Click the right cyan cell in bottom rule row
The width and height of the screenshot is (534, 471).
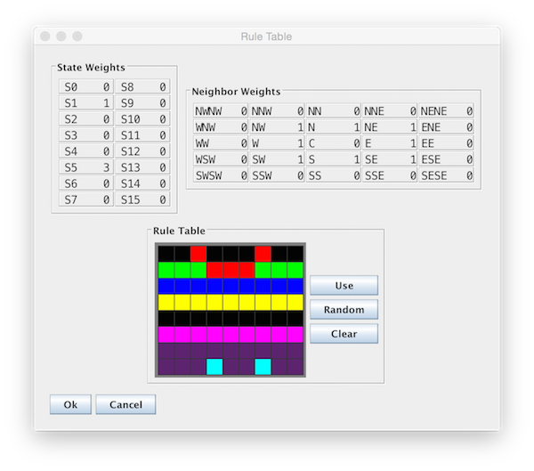click(263, 367)
